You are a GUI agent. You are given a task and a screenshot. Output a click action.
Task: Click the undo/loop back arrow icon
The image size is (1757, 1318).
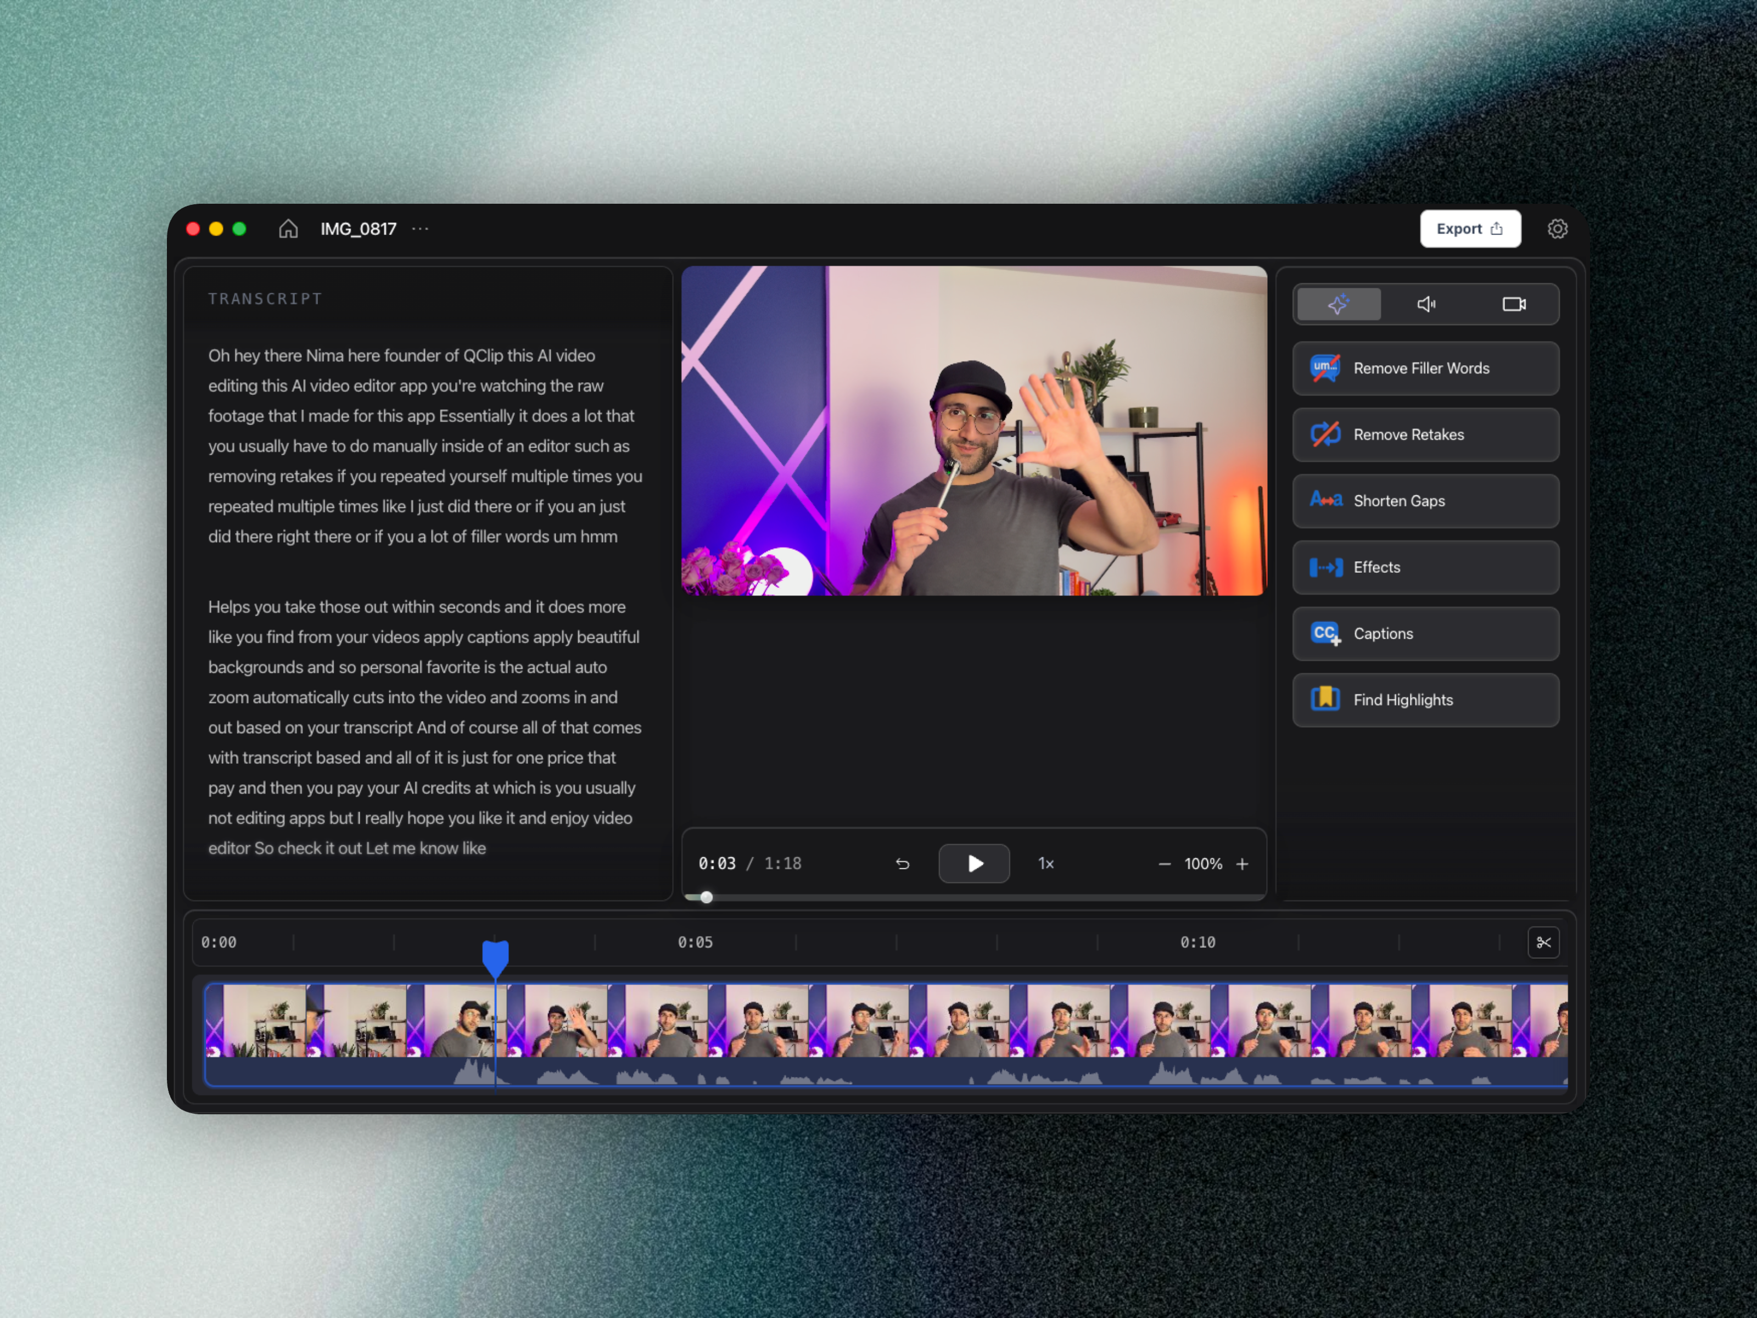902,864
